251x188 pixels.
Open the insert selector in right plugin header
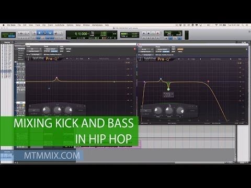pos(146,52)
